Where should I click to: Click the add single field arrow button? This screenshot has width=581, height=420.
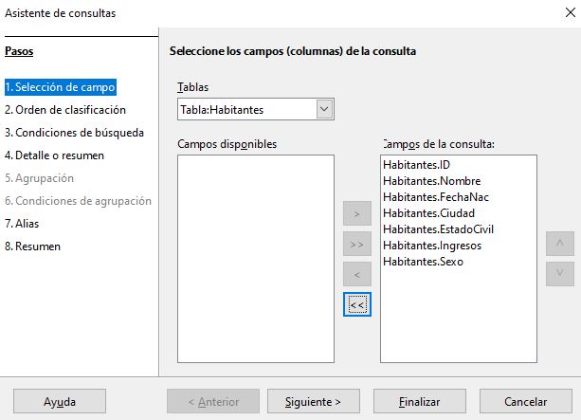[356, 213]
